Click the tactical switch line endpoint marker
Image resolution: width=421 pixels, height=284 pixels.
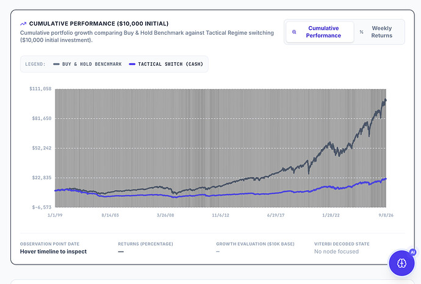coord(386,179)
